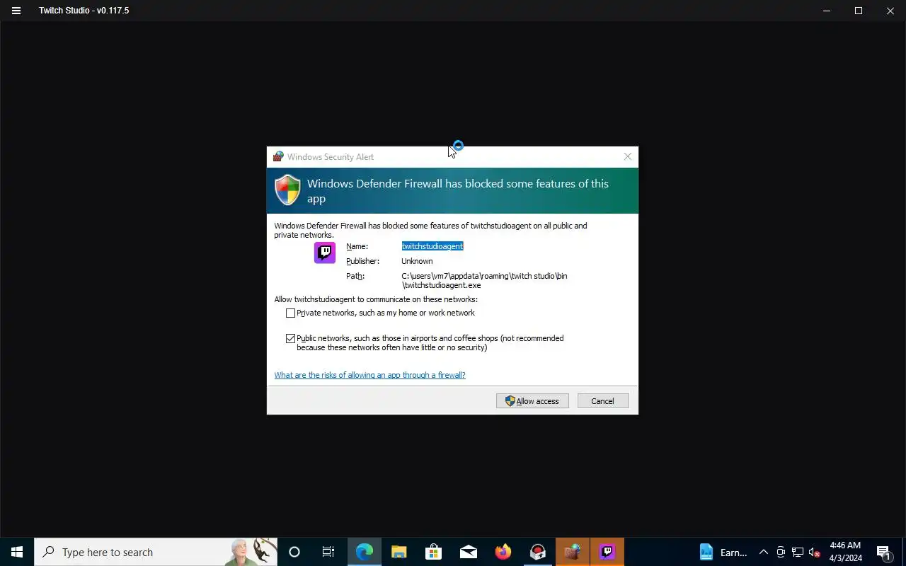This screenshot has width=906, height=566.
Task: Switch to Twitch Studio taskbar icon
Action: (x=607, y=552)
